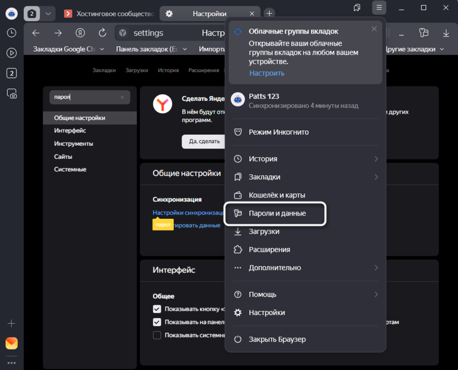
Task: Clear the settings search field text
Action: click(x=122, y=97)
